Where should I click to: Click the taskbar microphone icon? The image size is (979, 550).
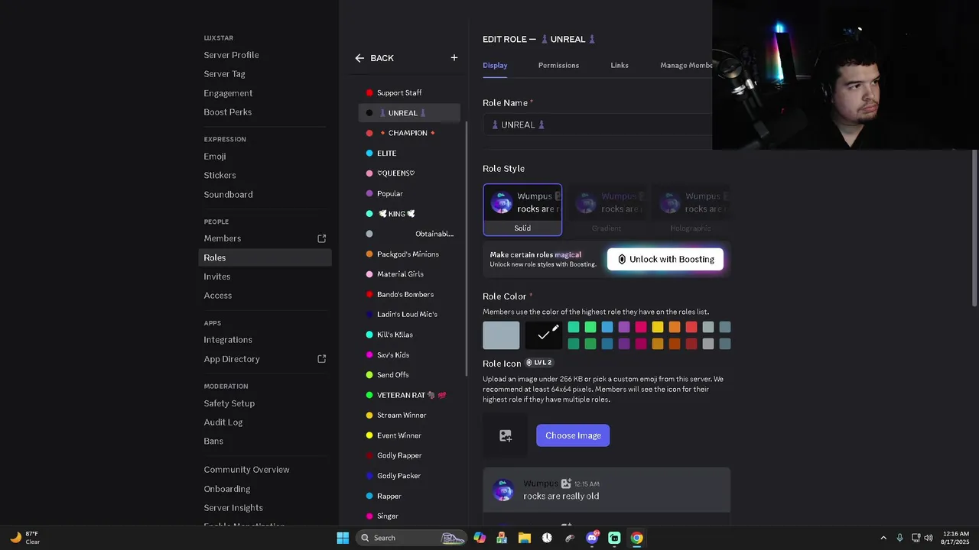click(899, 538)
